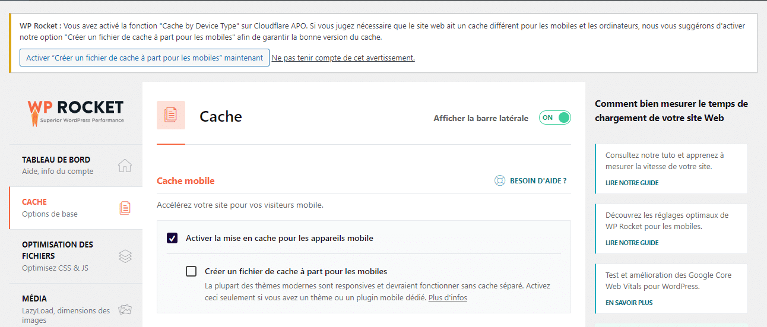The width and height of the screenshot is (767, 327).
Task: Click the images icon beside Média
Action: (125, 309)
